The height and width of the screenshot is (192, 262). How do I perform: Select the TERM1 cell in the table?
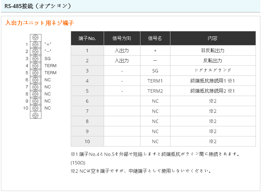point(155,81)
